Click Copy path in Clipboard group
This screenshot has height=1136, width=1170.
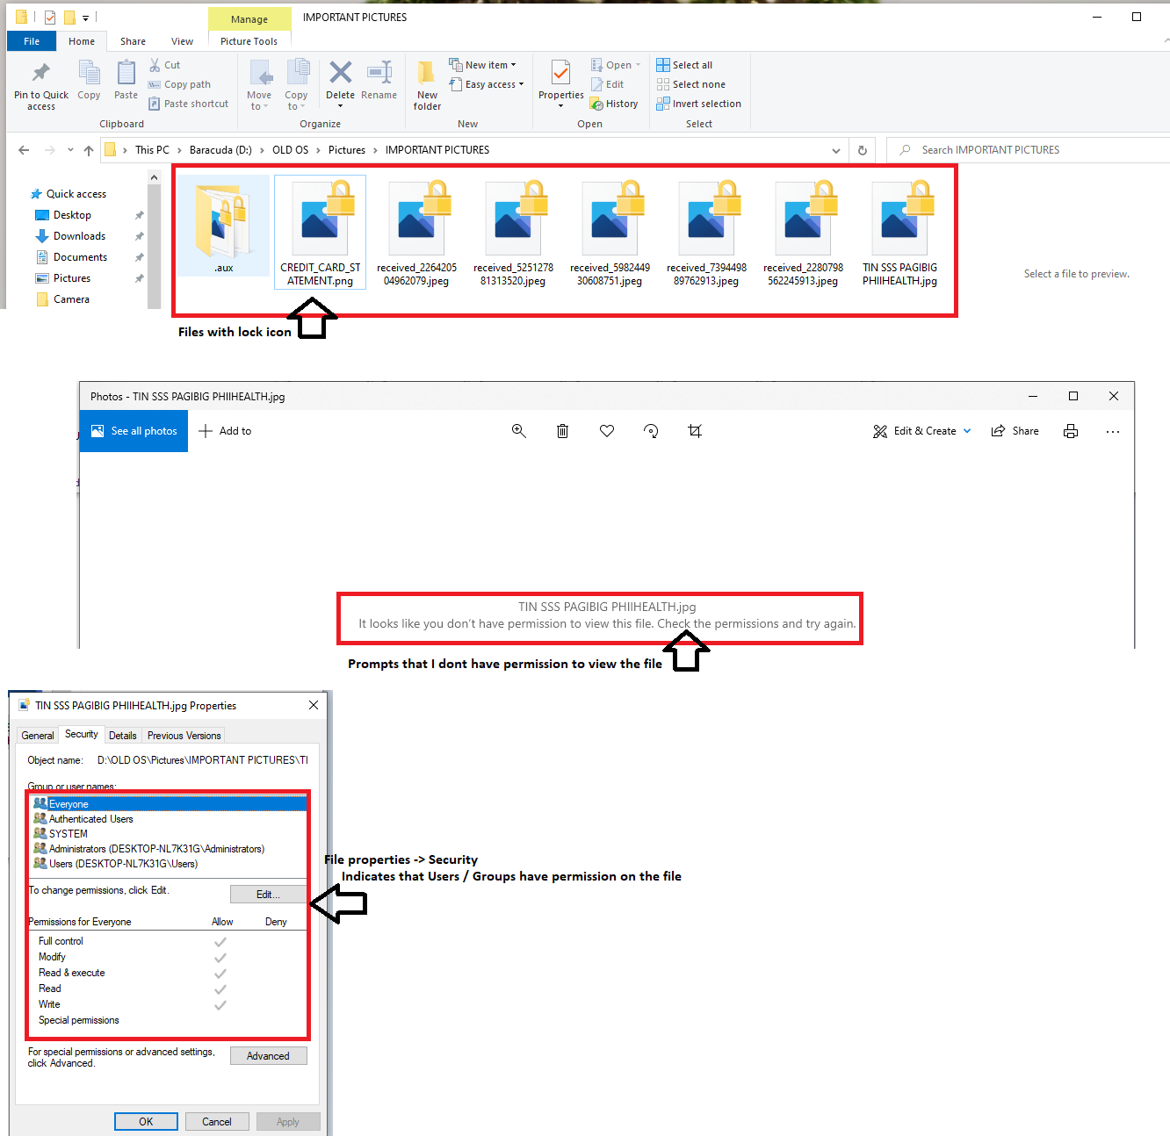pyautogui.click(x=179, y=84)
